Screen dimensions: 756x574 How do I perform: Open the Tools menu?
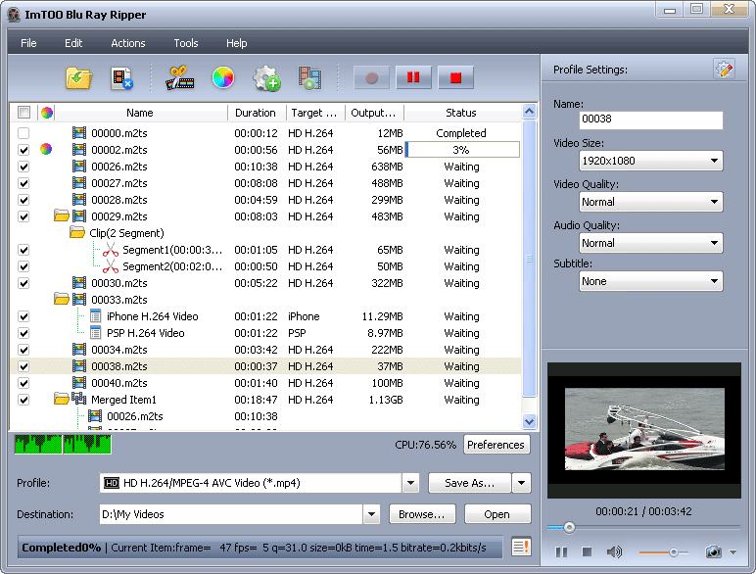(x=186, y=43)
